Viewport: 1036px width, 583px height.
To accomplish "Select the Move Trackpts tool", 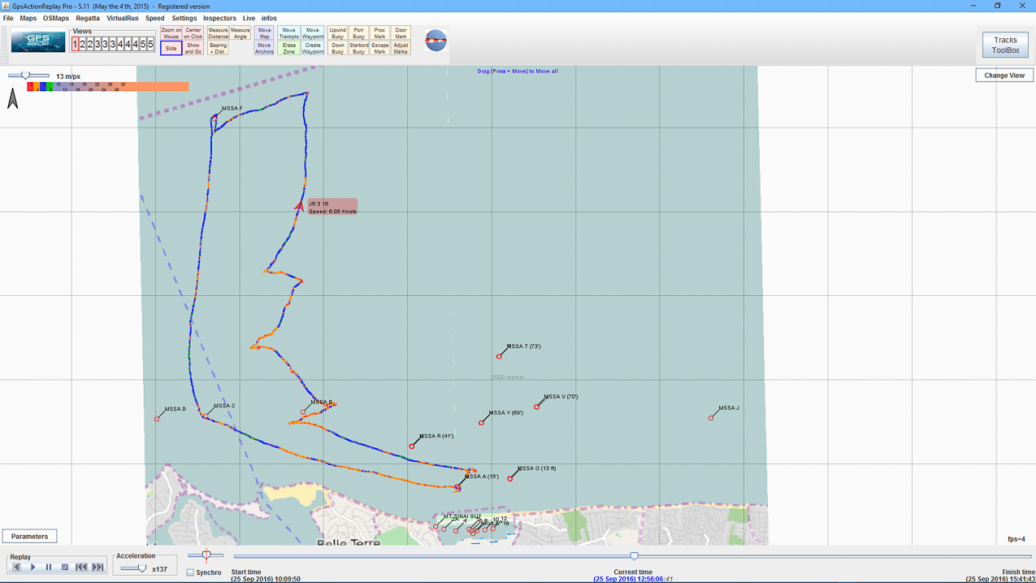I will 288,33.
